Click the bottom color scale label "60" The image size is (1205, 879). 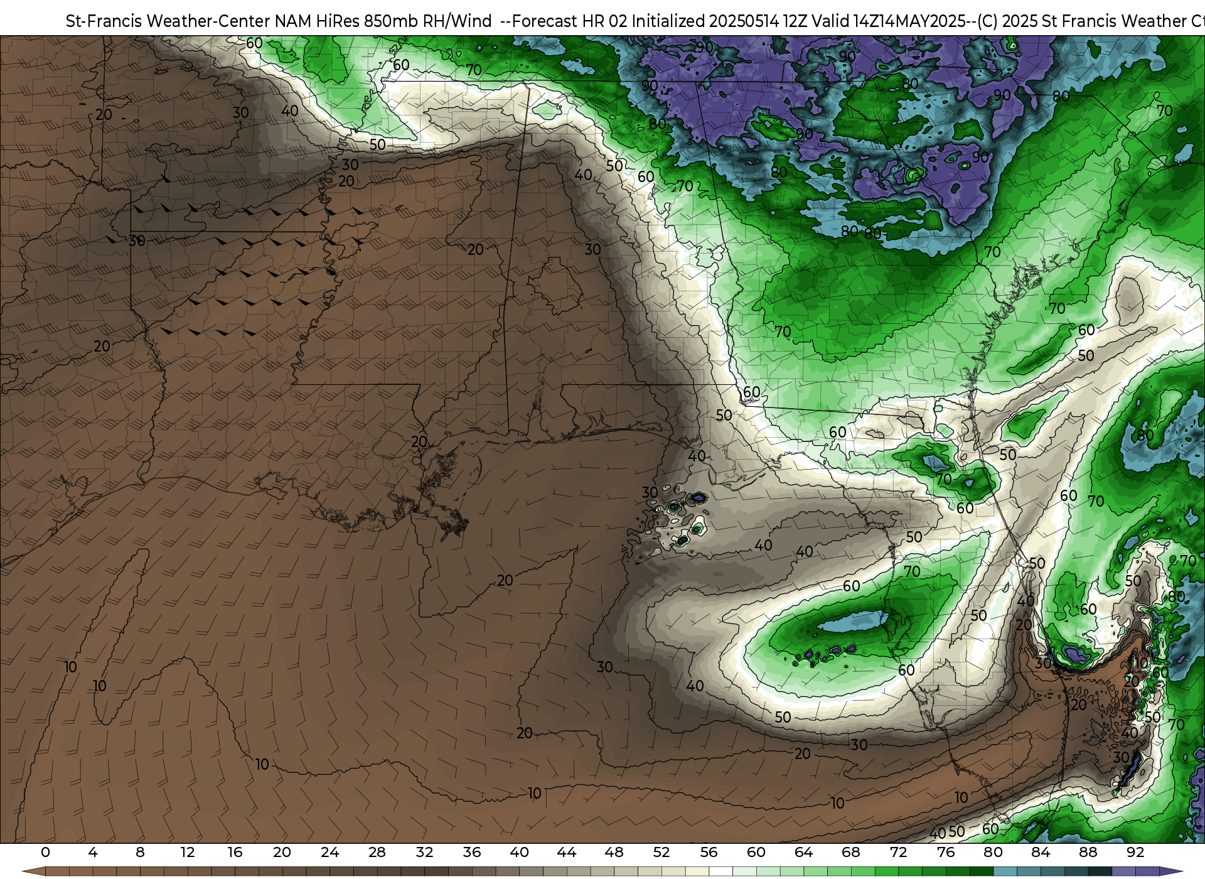coord(756,852)
